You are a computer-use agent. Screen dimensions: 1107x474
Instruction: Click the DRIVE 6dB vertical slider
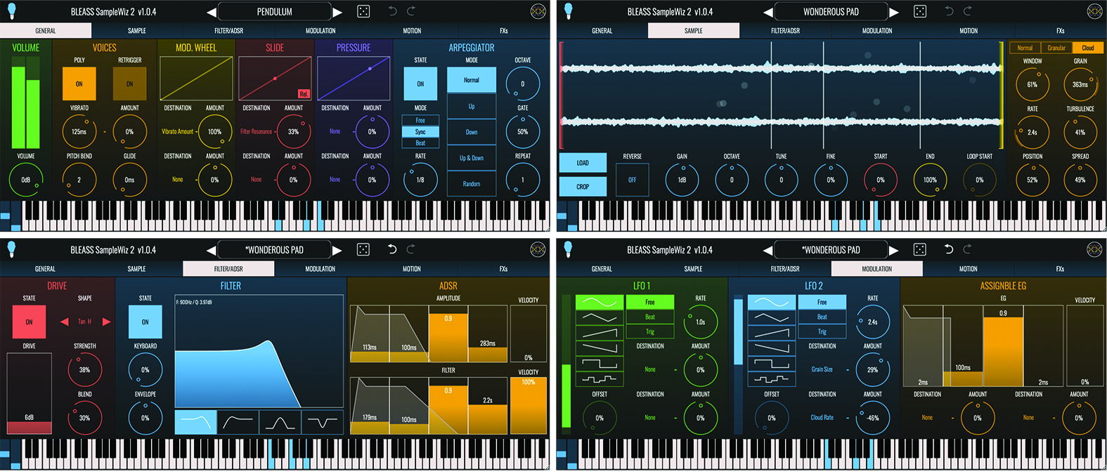pos(29,393)
